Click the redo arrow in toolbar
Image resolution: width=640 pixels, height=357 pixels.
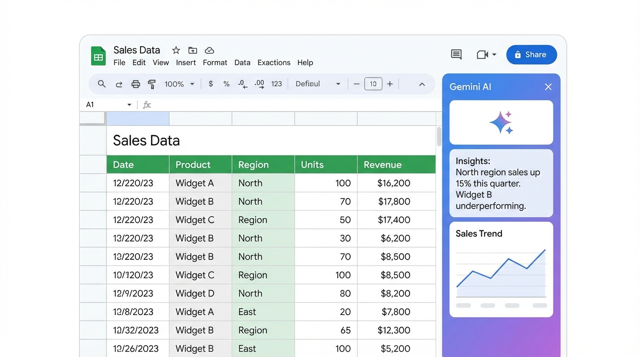pos(119,84)
